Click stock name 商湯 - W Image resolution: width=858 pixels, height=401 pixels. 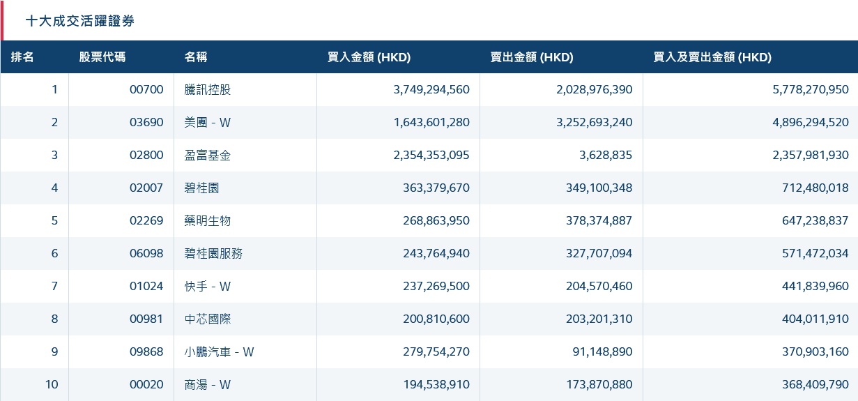[208, 384]
